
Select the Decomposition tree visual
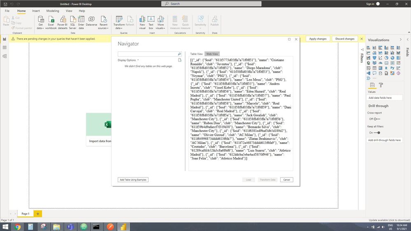point(368,73)
